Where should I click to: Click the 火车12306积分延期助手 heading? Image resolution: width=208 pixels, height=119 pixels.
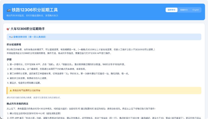[28, 29]
